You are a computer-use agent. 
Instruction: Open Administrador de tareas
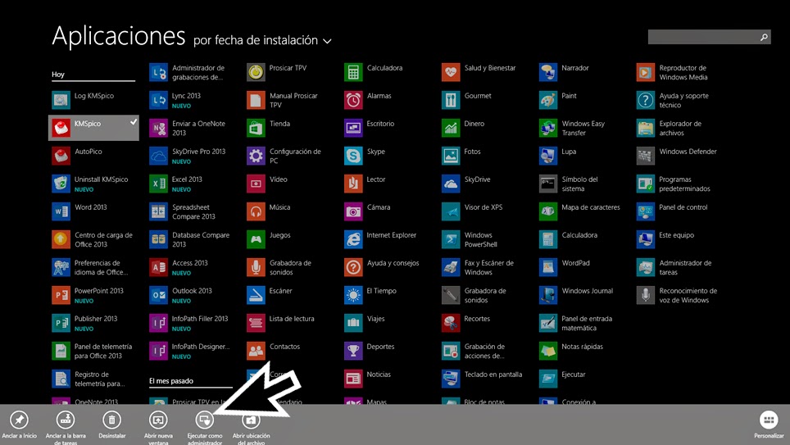(674, 267)
